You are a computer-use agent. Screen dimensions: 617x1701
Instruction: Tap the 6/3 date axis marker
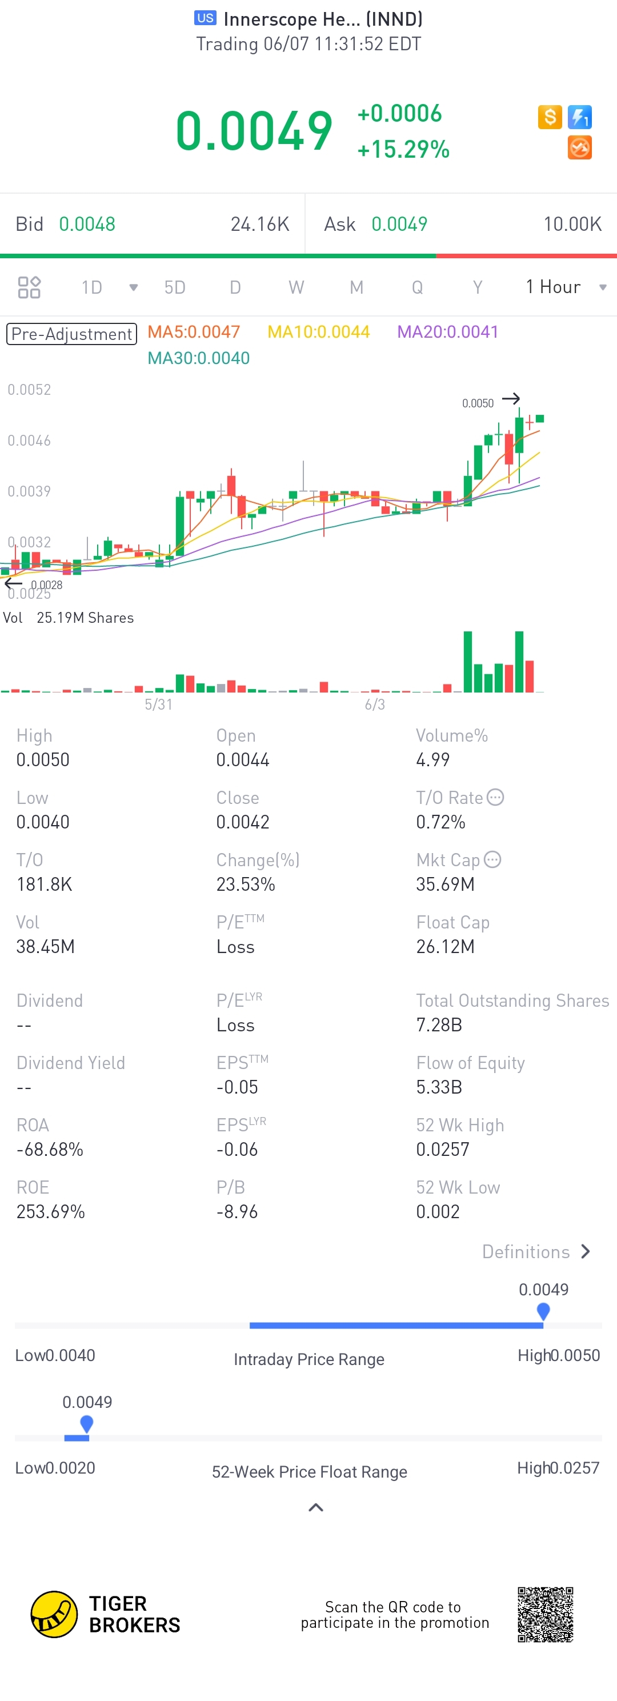375,704
